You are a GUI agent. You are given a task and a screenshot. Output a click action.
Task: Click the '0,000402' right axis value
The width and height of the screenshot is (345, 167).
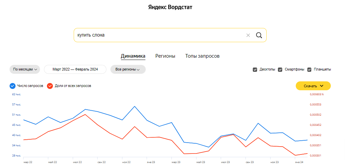[x=315, y=135]
